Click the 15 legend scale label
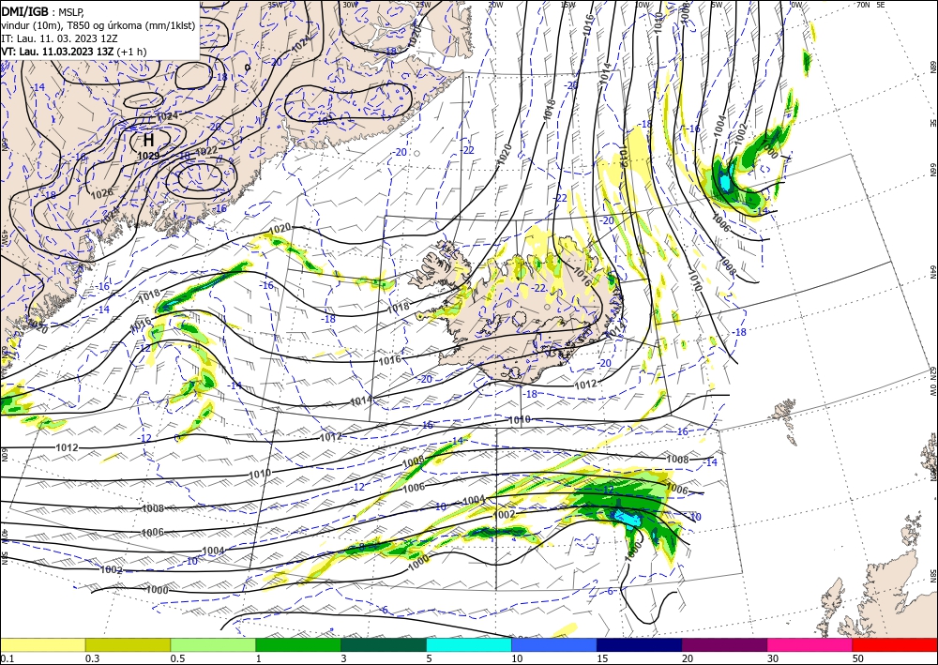 [602, 658]
